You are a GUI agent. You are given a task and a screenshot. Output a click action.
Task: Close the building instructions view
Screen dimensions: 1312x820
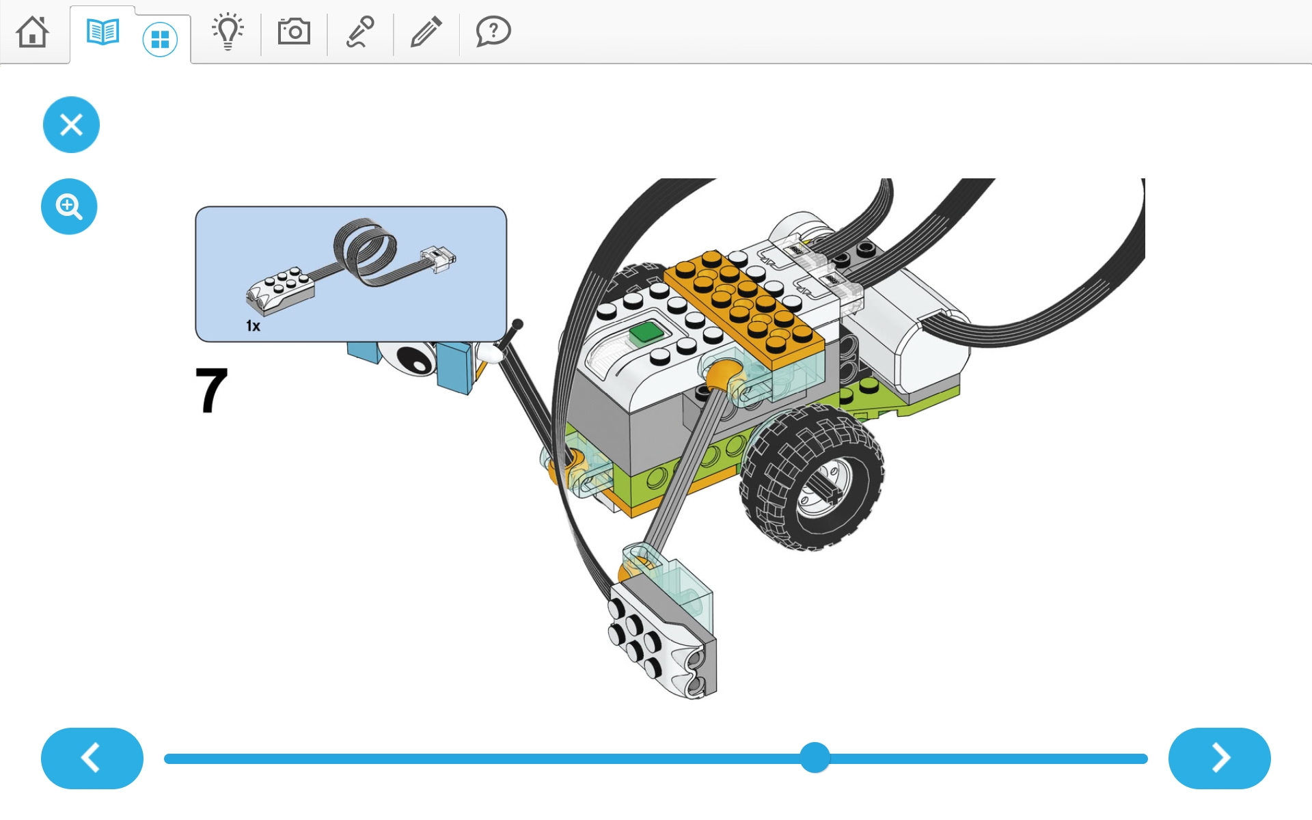pos(71,124)
